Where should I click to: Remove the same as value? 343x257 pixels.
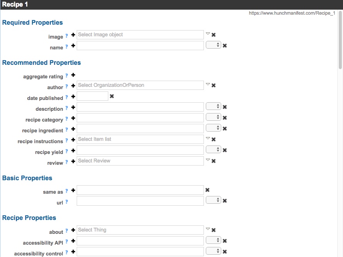click(207, 190)
